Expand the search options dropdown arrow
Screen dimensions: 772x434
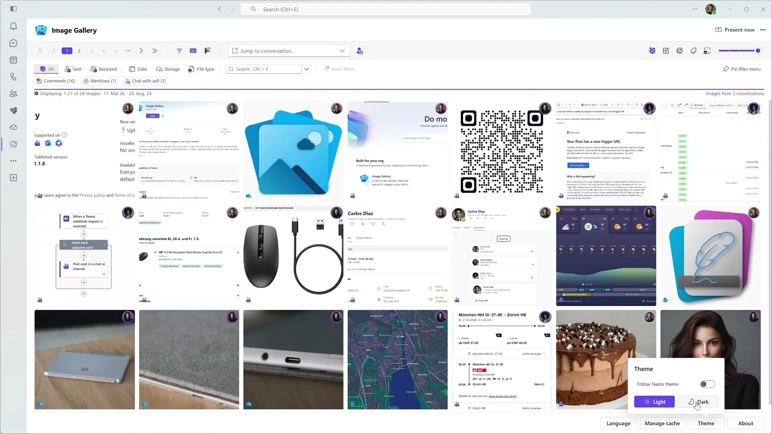[x=306, y=69]
